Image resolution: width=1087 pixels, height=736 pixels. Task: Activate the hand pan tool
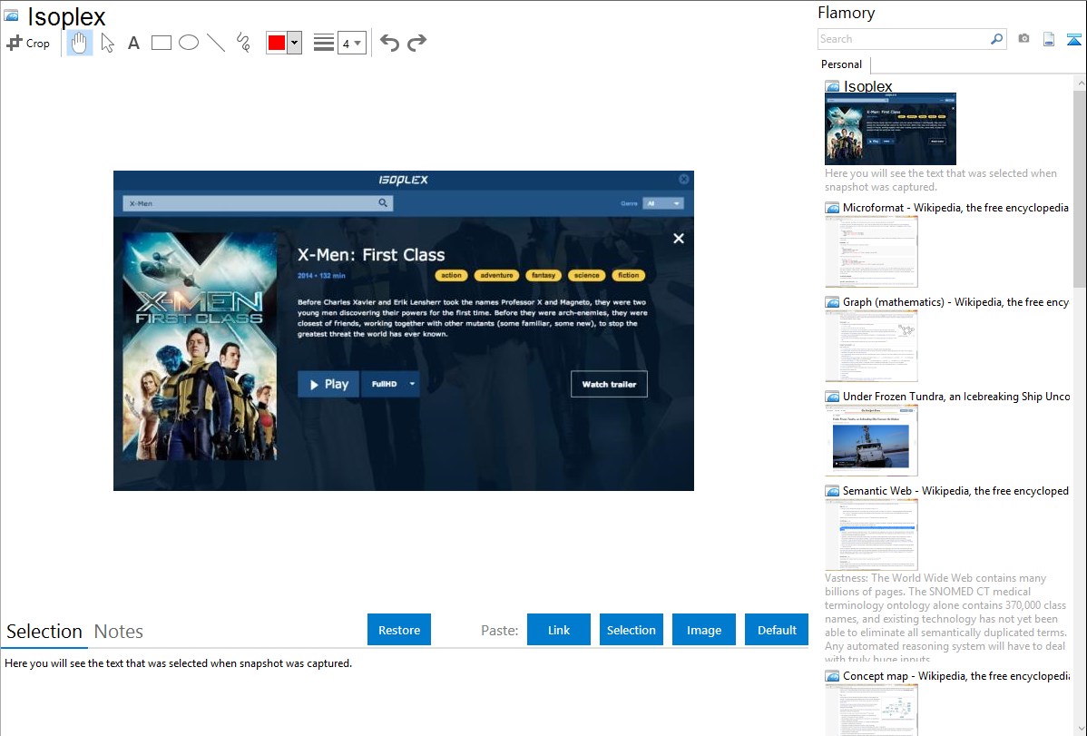coord(80,43)
